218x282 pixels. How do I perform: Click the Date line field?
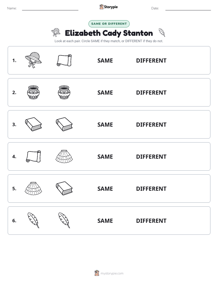click(x=188, y=8)
